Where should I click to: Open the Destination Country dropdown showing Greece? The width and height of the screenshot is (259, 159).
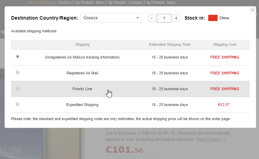pos(111,18)
